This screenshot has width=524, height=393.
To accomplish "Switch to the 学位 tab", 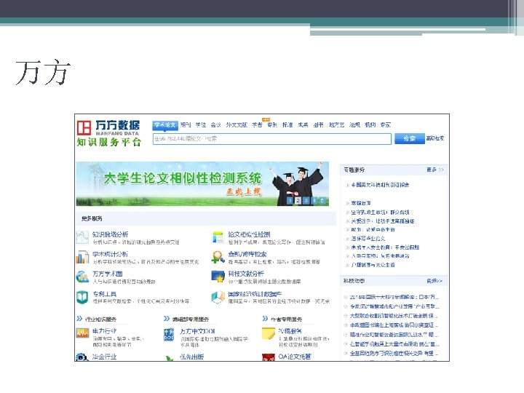I will (201, 124).
